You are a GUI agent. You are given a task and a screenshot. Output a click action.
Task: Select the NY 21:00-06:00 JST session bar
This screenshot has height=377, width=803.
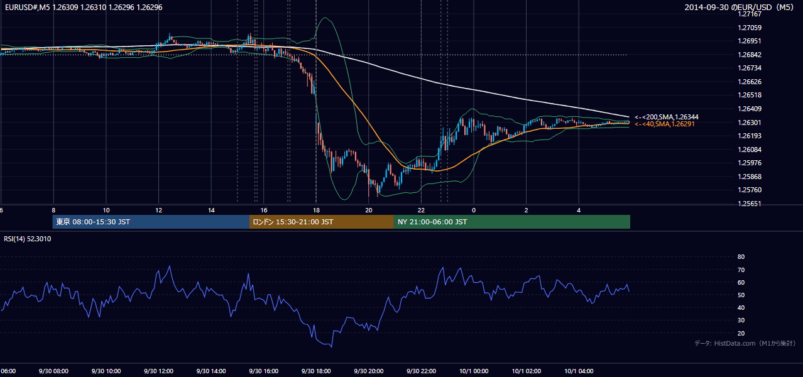[512, 222]
